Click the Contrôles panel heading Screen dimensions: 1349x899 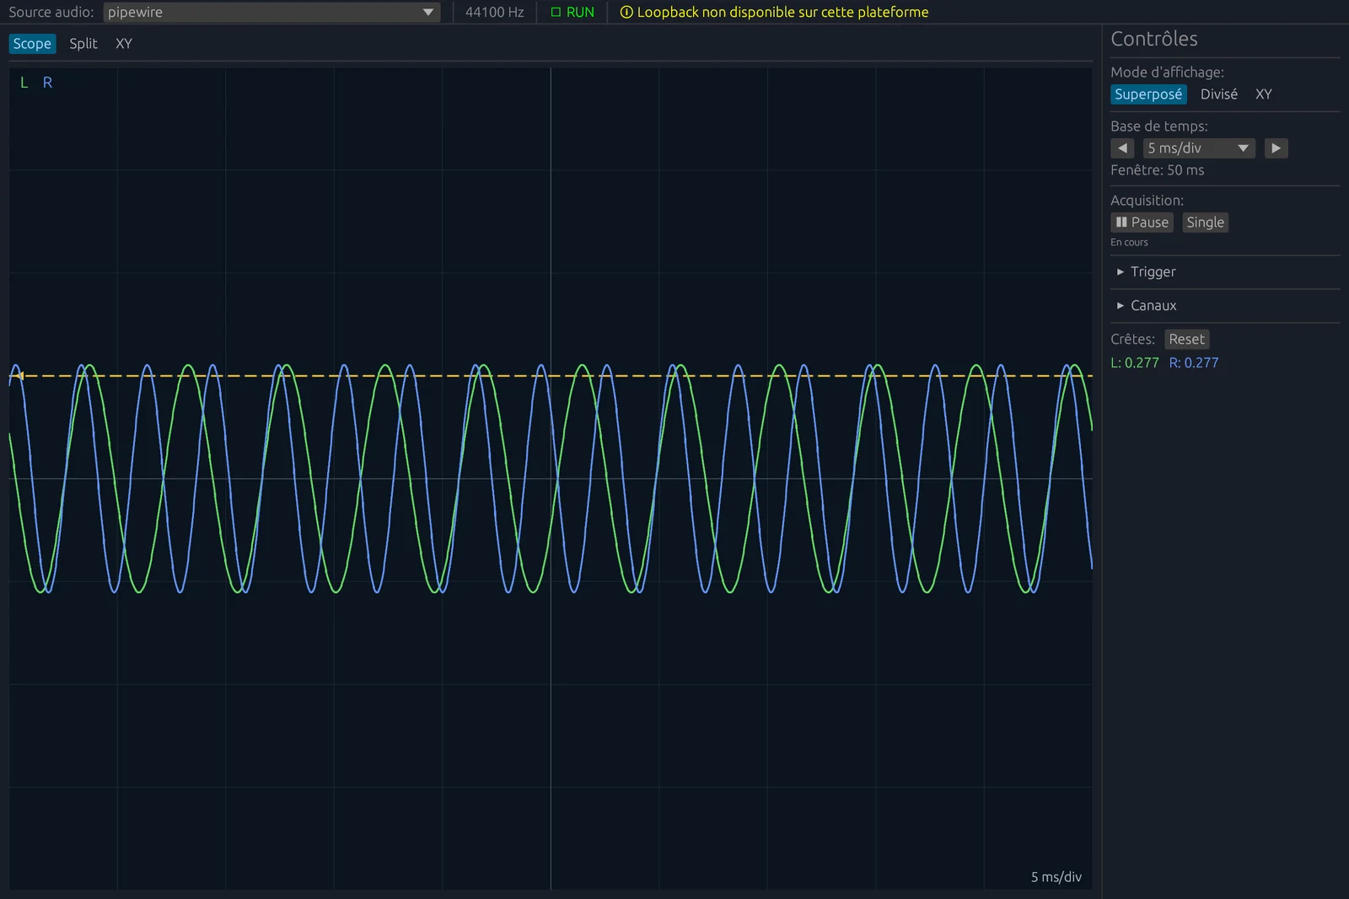pos(1154,39)
